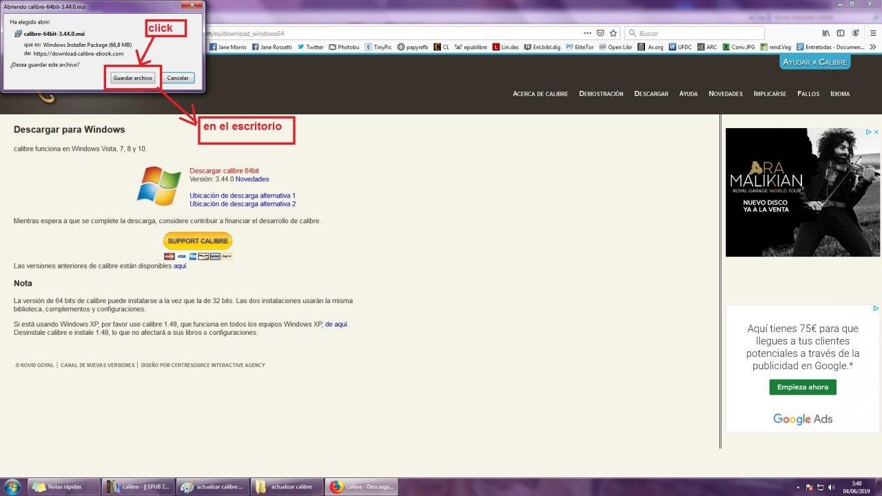Open the Kovid Goyal footer link
The height and width of the screenshot is (496, 882).
pos(34,365)
